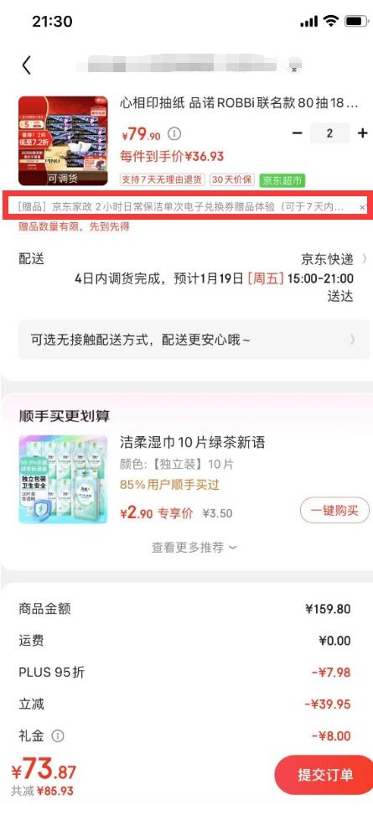Tap the 30天价保 tag
Screen dimensions: 373x816
[231, 180]
